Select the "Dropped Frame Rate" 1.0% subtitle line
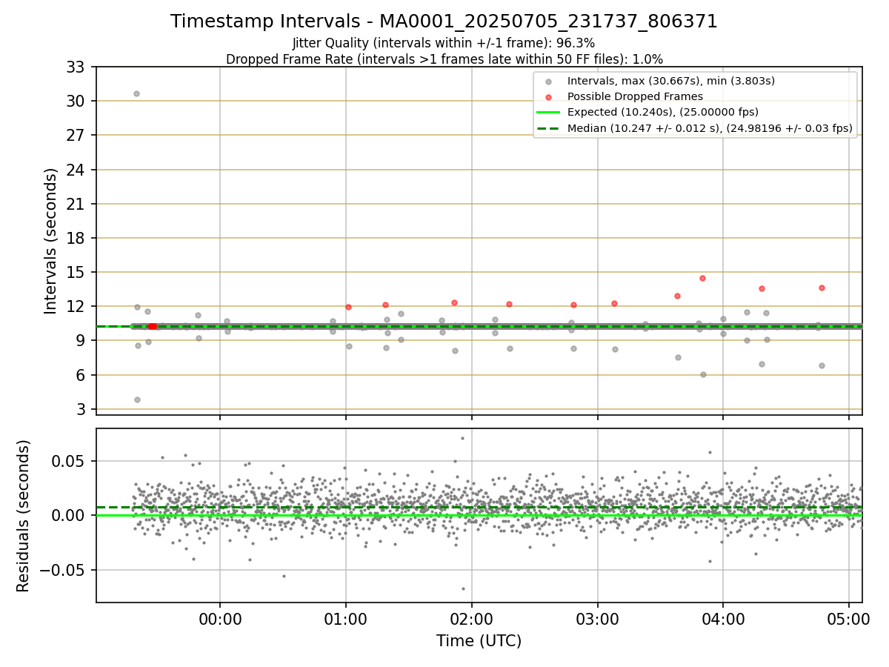Screen dimensions: 889x667 [444, 59]
